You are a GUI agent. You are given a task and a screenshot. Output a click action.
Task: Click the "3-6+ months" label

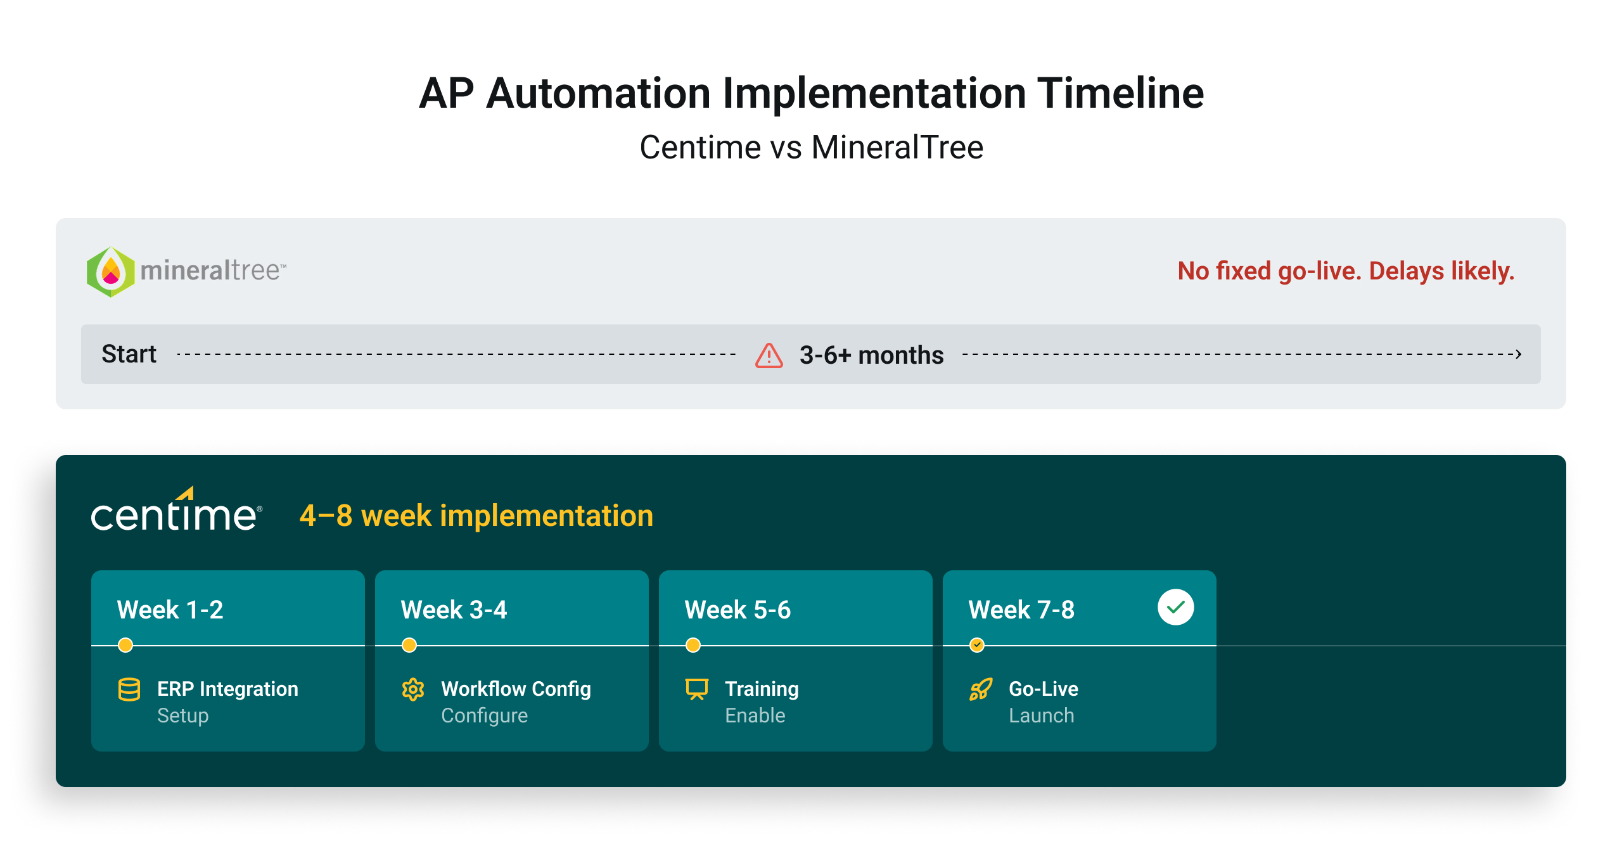point(871,355)
